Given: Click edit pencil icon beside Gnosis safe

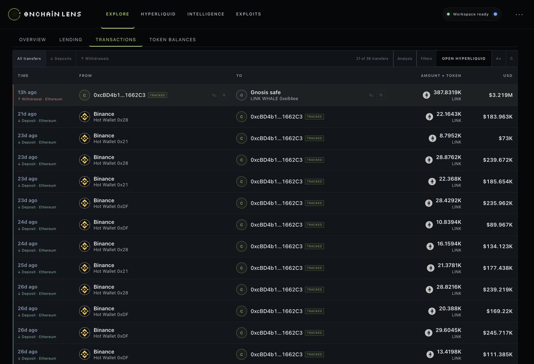Looking at the screenshot, I should tap(371, 95).
